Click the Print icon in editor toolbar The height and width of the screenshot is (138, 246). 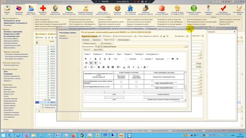(x=173, y=59)
